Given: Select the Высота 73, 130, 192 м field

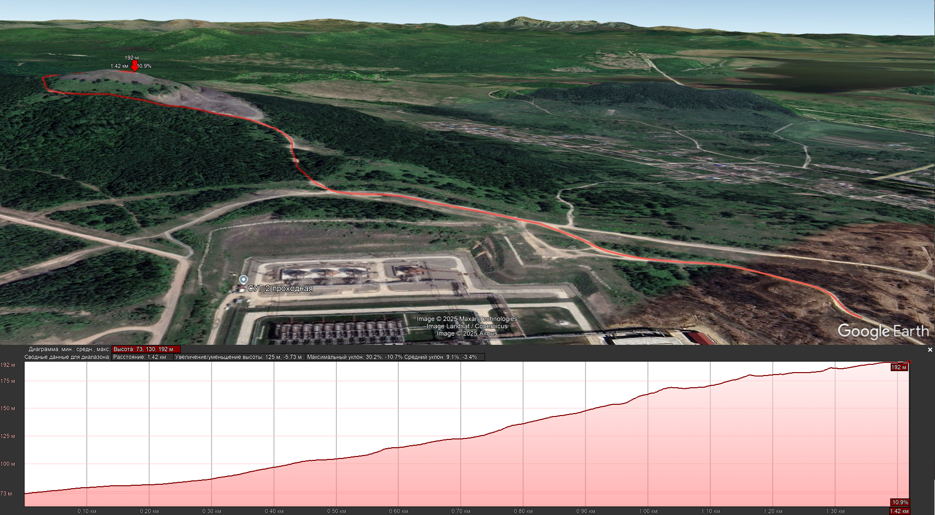Looking at the screenshot, I should pos(146,349).
